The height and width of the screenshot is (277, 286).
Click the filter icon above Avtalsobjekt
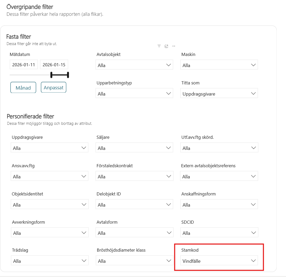[159, 46]
